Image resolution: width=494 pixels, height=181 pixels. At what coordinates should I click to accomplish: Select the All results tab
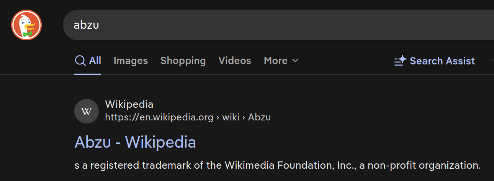(88, 61)
